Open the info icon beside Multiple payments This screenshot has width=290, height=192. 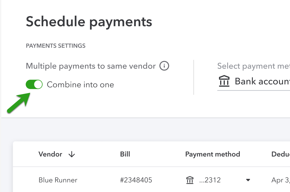coord(164,66)
